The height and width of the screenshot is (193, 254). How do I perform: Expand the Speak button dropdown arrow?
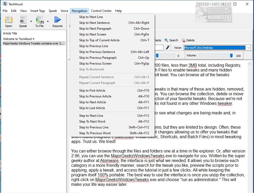(31, 21)
